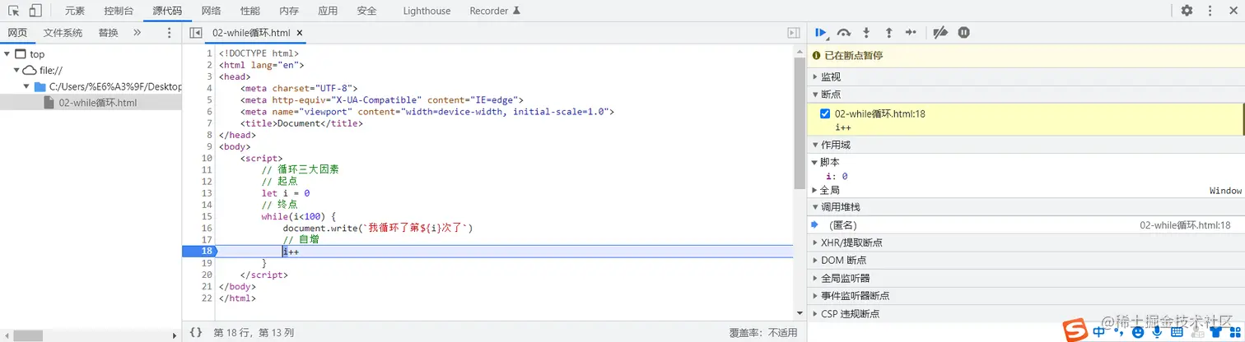Viewport: 1245px width, 342px height.
Task: Click the info icon beside 已在断点暂停
Action: click(817, 56)
